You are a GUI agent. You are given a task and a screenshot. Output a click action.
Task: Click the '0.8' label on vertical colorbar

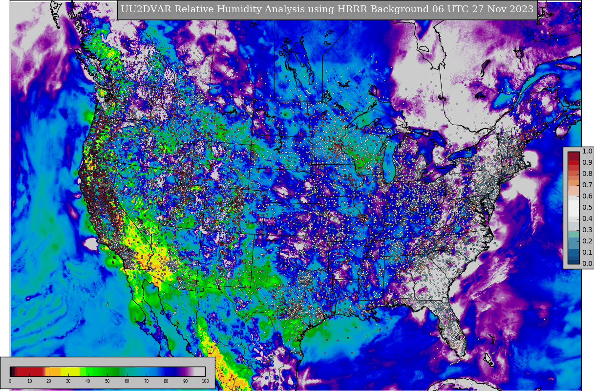pos(587,174)
